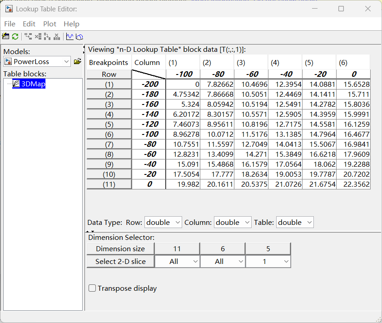
Task: Open the Row data type dropdown
Action: click(163, 223)
